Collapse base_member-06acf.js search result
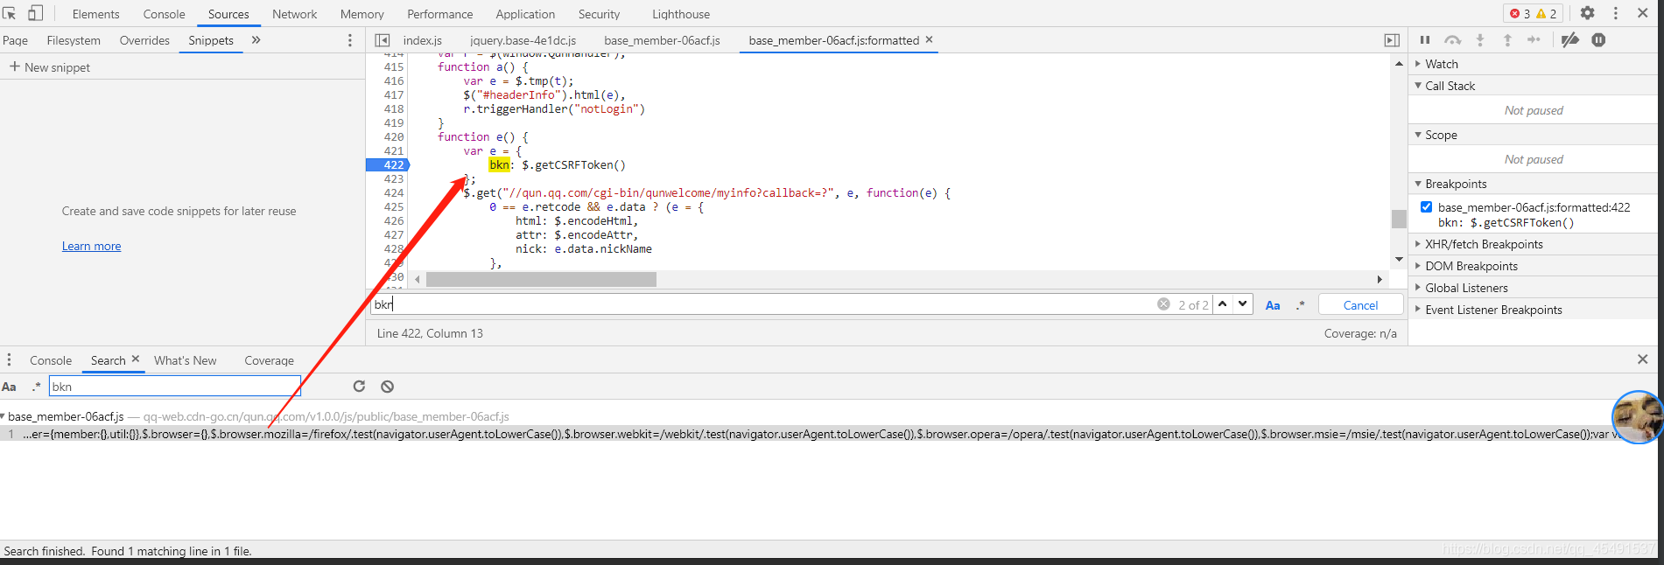 point(3,416)
